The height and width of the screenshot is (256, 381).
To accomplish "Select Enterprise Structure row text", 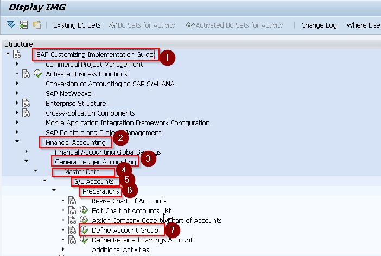I will (x=76, y=103).
